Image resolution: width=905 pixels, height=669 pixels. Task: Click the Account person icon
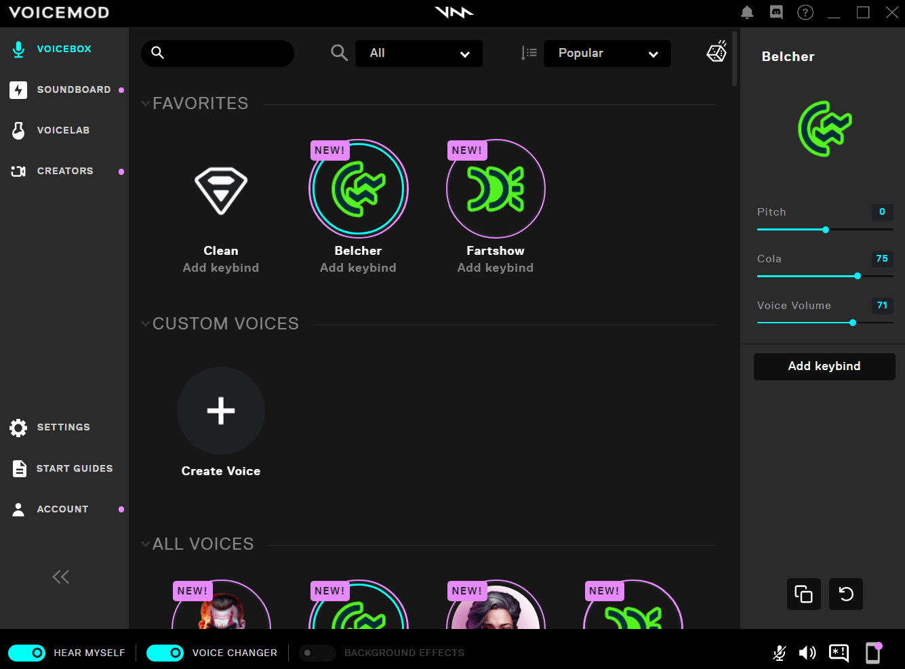tap(18, 509)
